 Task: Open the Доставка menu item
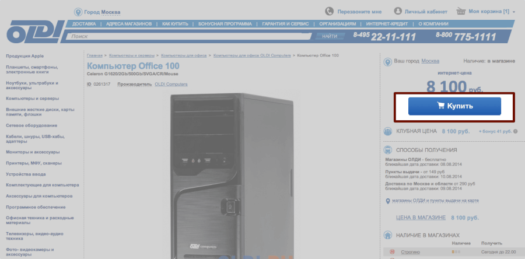point(84,24)
